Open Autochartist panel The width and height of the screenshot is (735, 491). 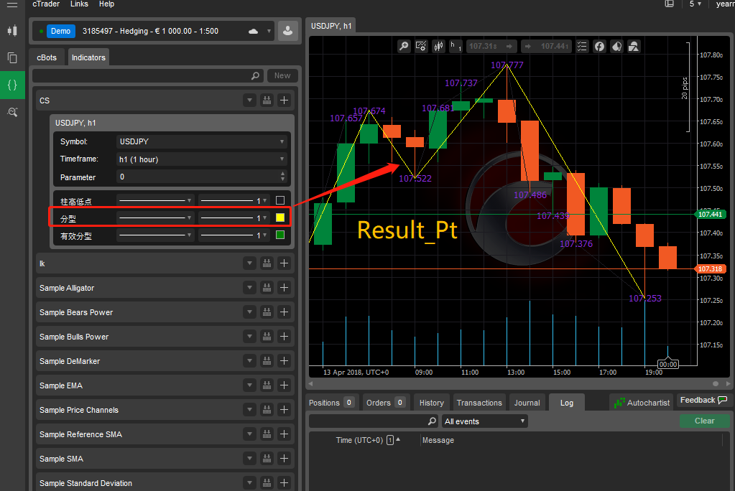tap(642, 403)
